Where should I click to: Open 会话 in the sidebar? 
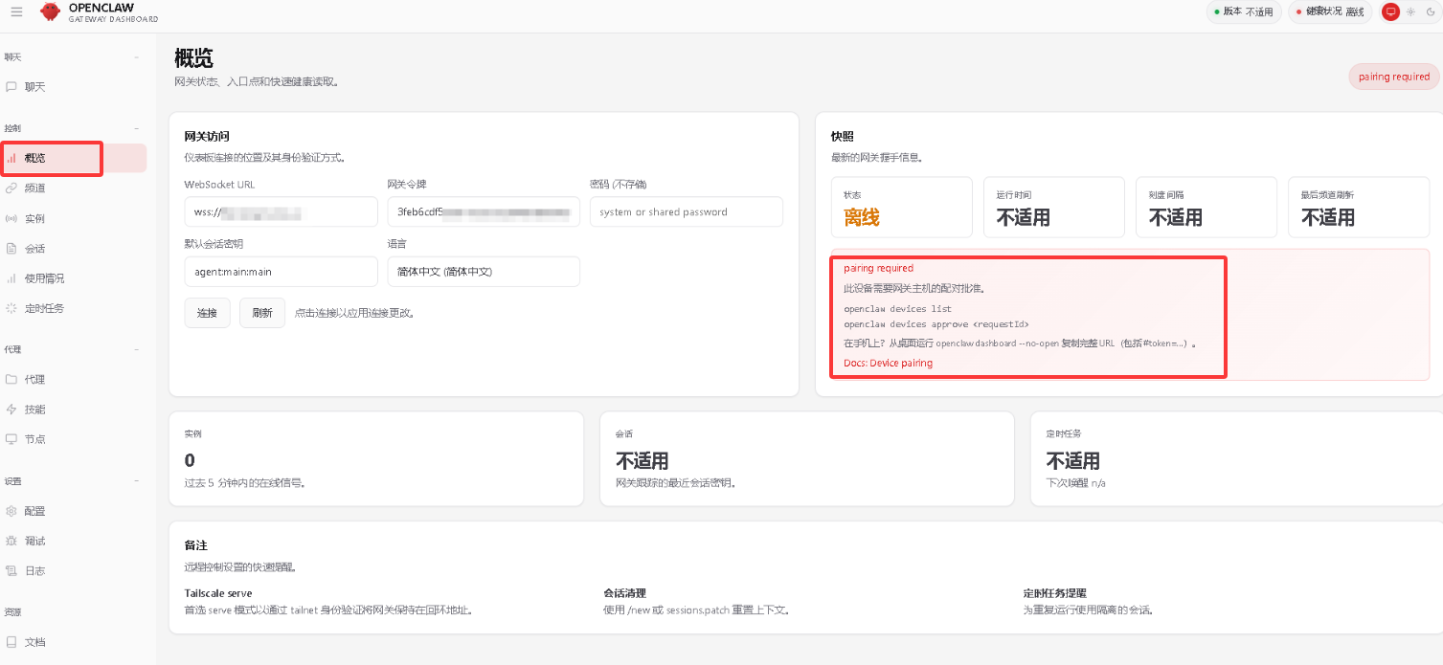pos(36,248)
